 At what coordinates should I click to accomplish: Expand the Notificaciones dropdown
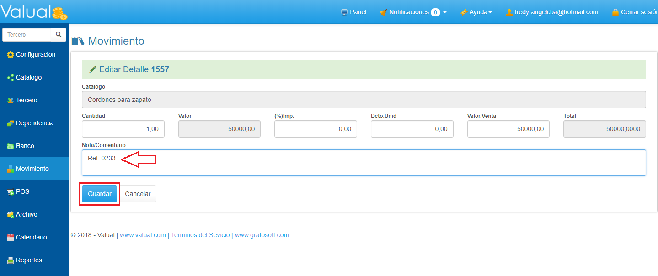[x=413, y=12]
